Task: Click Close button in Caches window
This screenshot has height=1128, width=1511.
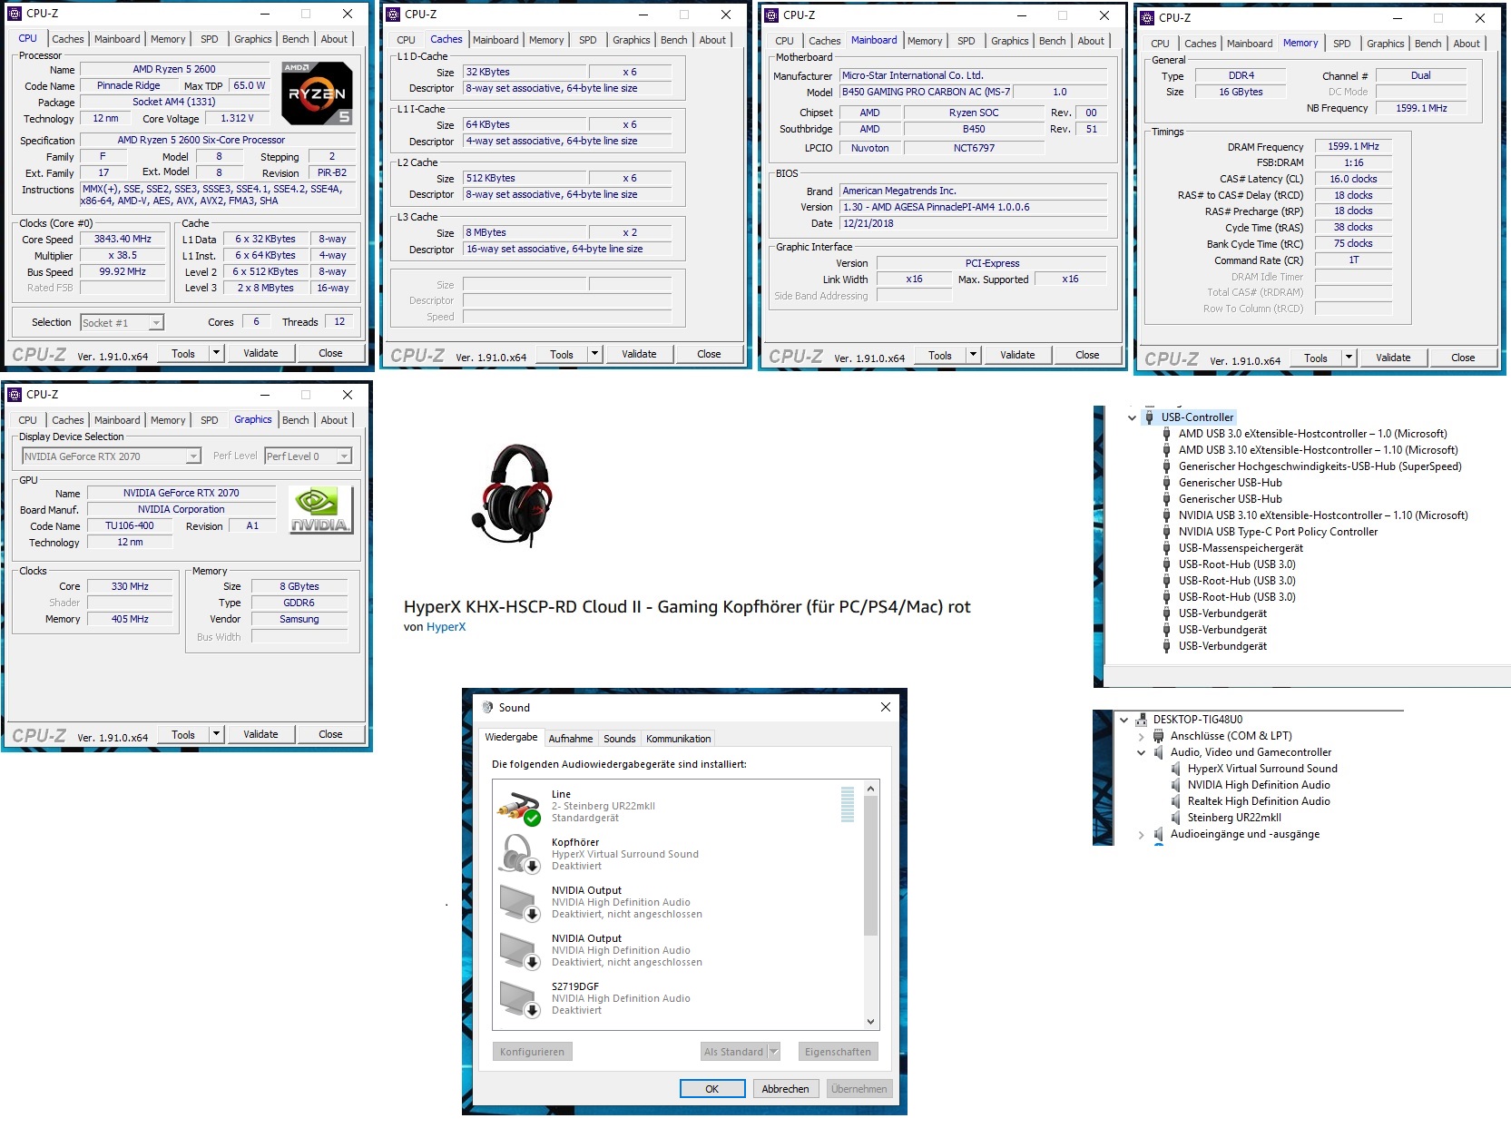Action: tap(709, 354)
